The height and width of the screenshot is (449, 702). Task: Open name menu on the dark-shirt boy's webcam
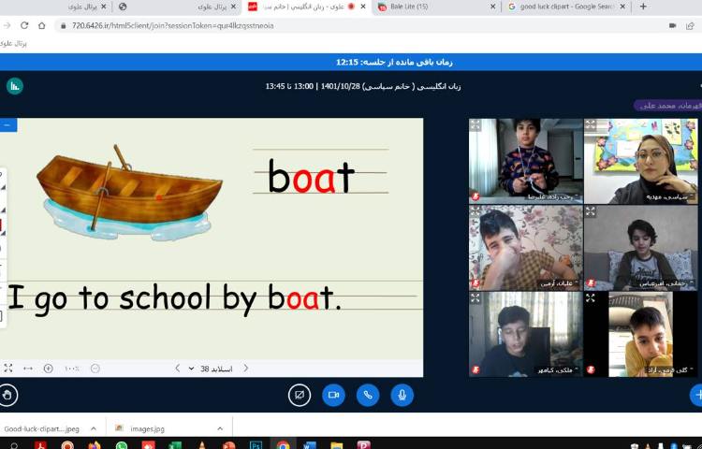click(x=558, y=369)
